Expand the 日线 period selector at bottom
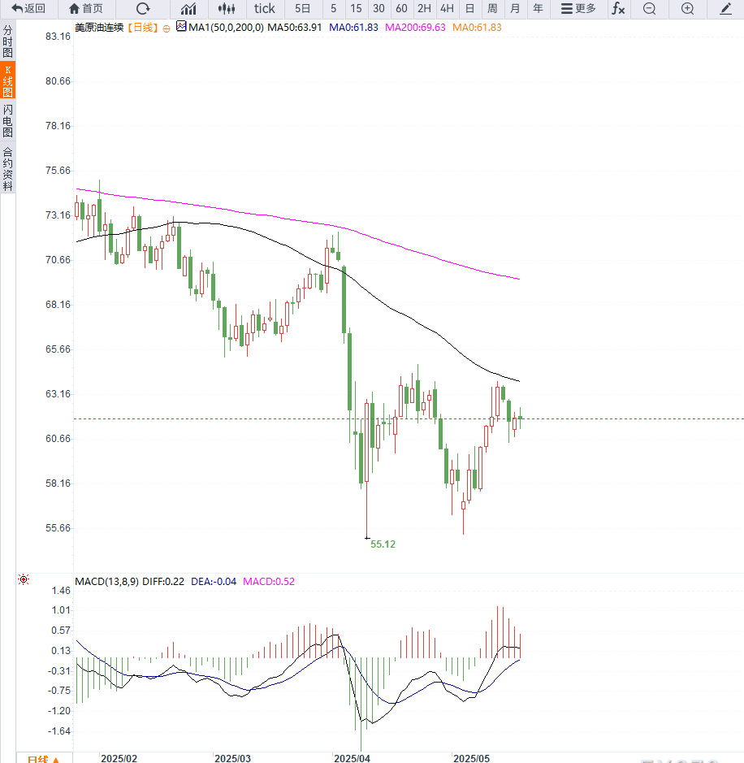This screenshot has height=763, width=744. (x=43, y=759)
